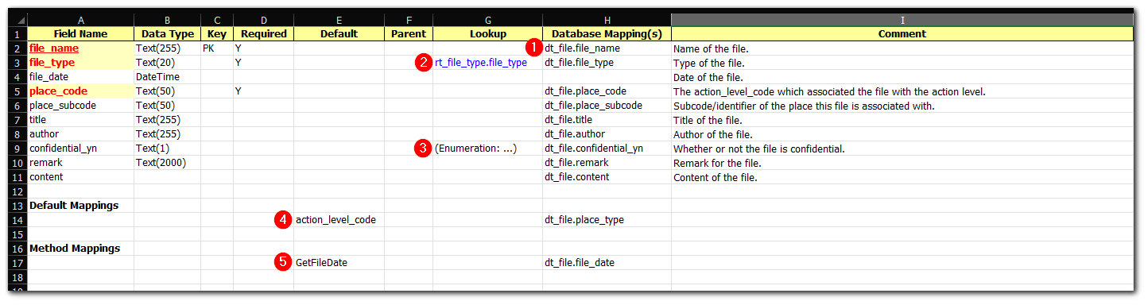Image resolution: width=1148 pixels, height=305 pixels.
Task: Click the (Enumeration: ...) lookup cell
Action: click(488, 149)
